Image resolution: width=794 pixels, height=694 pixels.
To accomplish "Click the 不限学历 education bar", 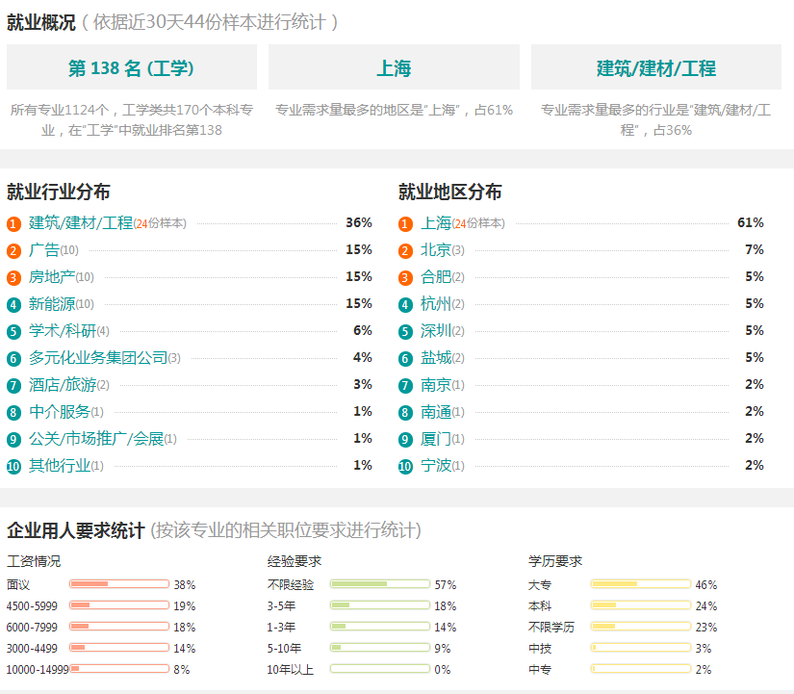I will tap(641, 627).
